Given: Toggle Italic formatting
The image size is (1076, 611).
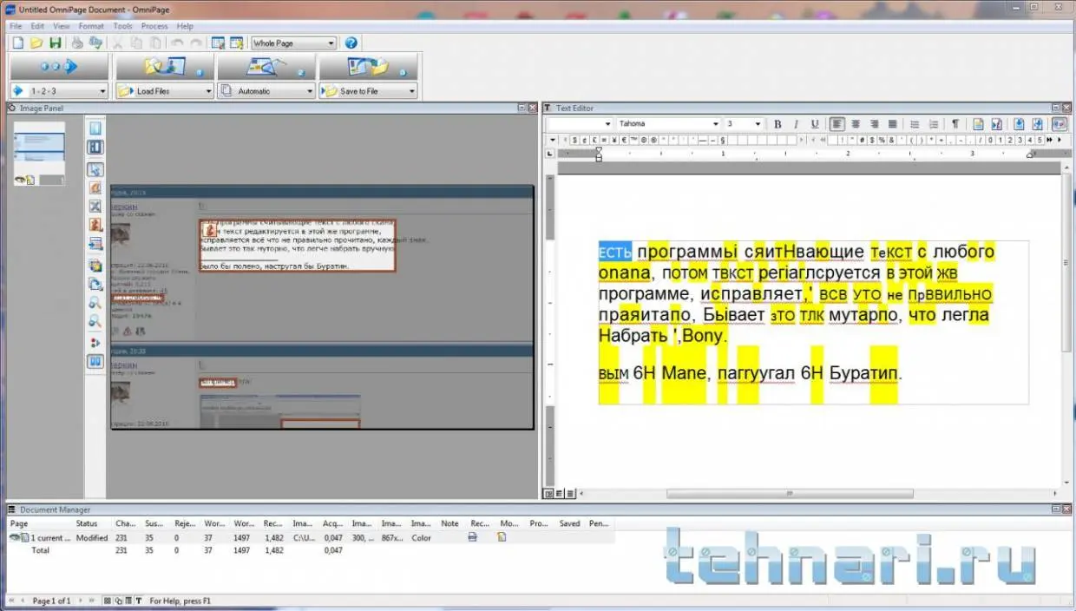Looking at the screenshot, I should click(797, 124).
